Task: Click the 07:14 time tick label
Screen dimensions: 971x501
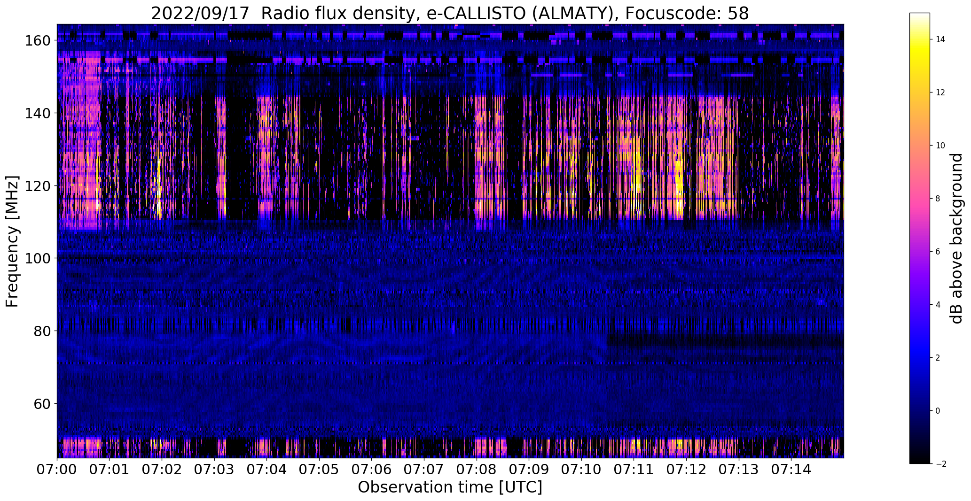Action: point(791,469)
